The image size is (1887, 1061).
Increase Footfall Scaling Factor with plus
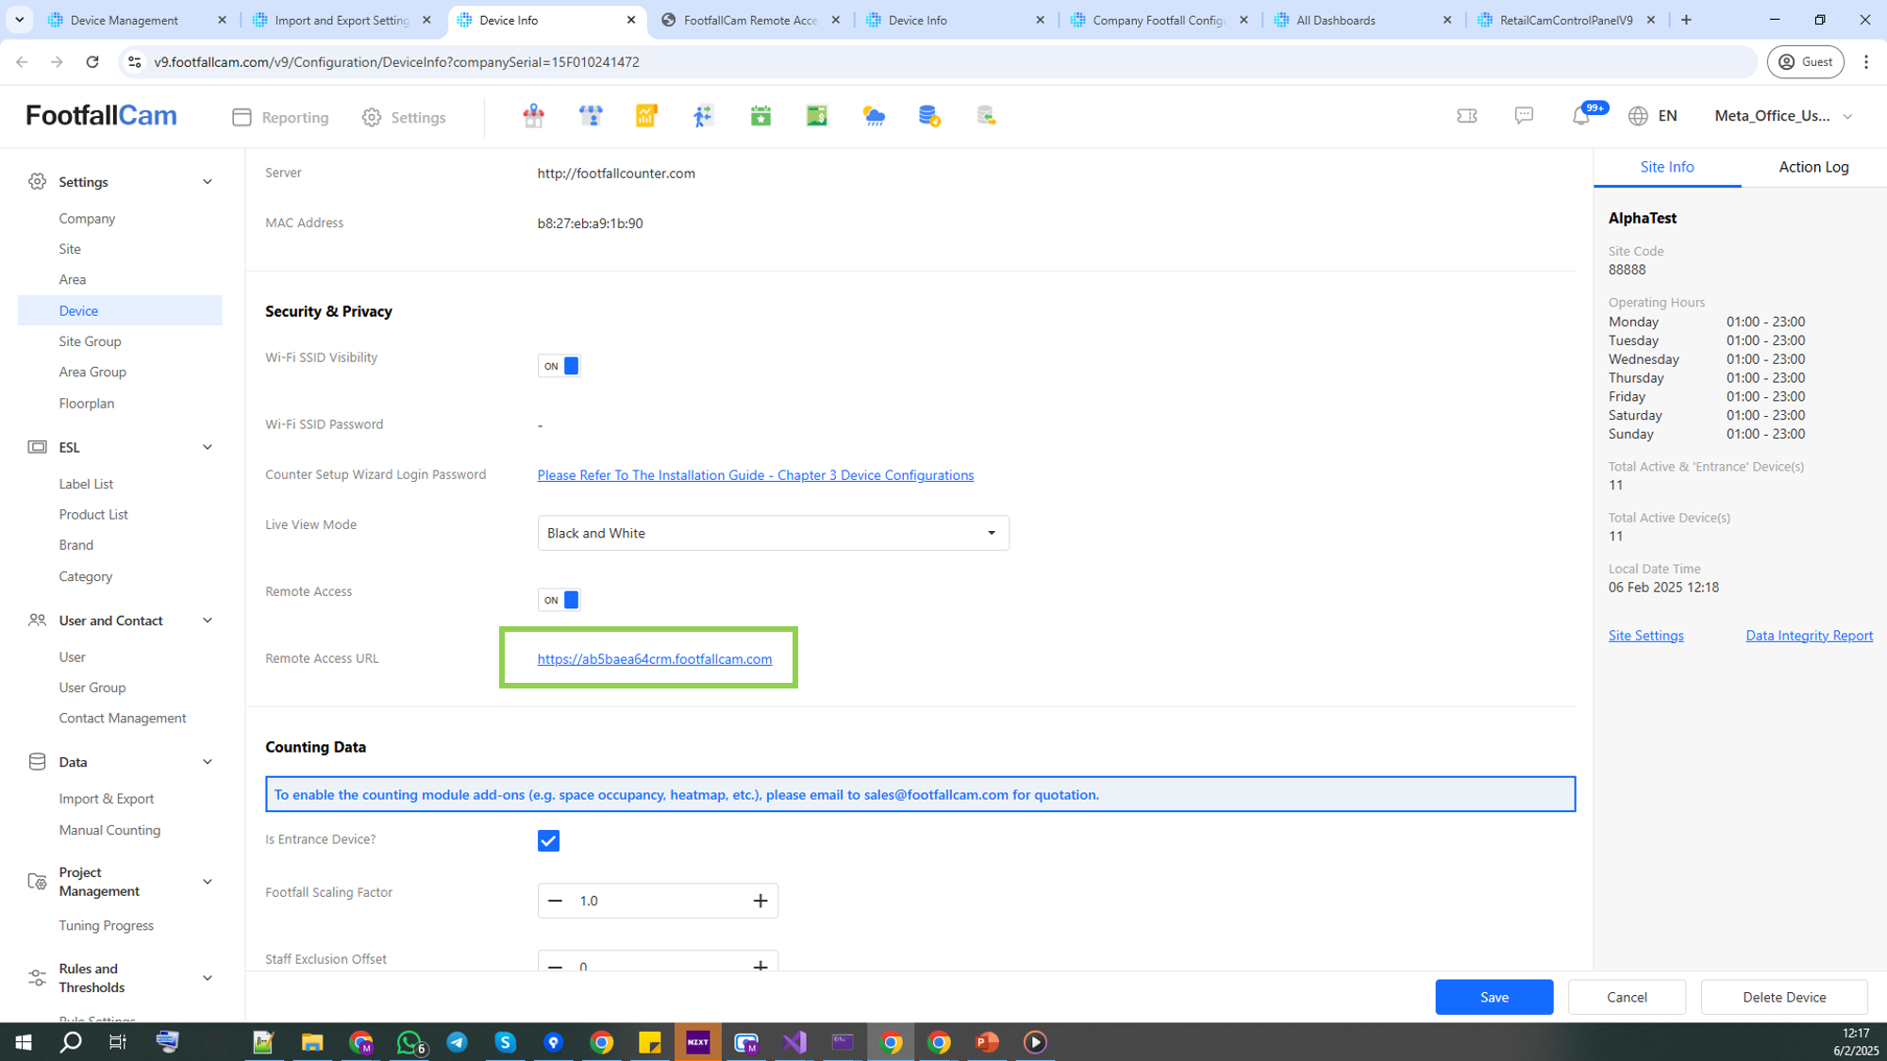[x=760, y=901]
